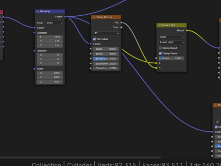Click the Mapping Location input socket
This screenshot has height=166, width=221.
35,33
